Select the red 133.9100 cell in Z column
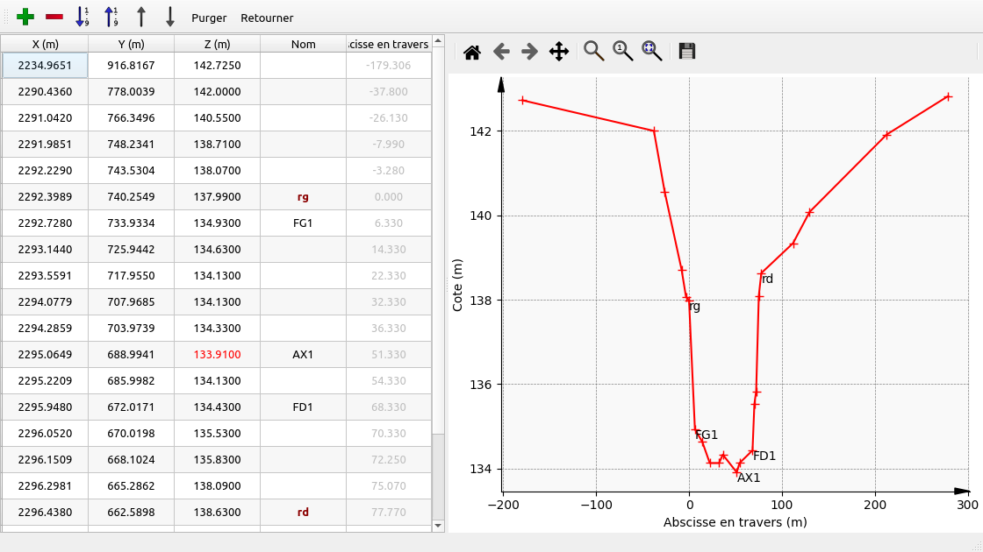 pyautogui.click(x=217, y=355)
